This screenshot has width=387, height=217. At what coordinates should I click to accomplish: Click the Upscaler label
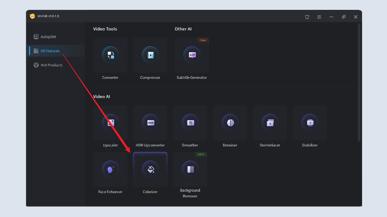(x=110, y=145)
